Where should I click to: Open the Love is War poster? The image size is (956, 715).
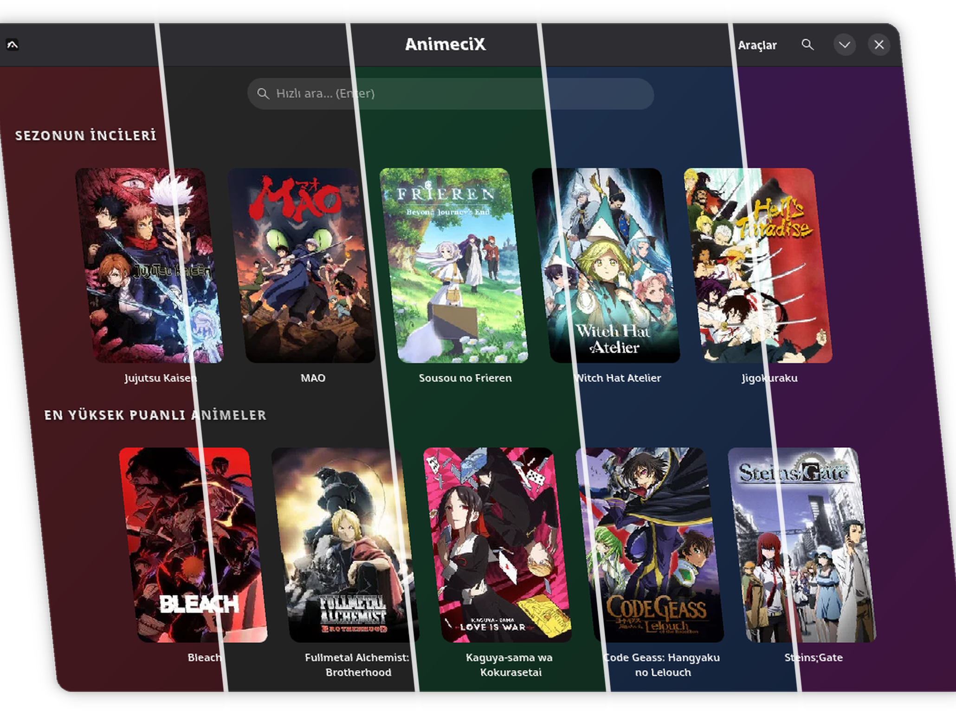click(x=498, y=545)
